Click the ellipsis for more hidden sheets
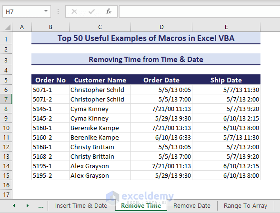 tap(41, 206)
